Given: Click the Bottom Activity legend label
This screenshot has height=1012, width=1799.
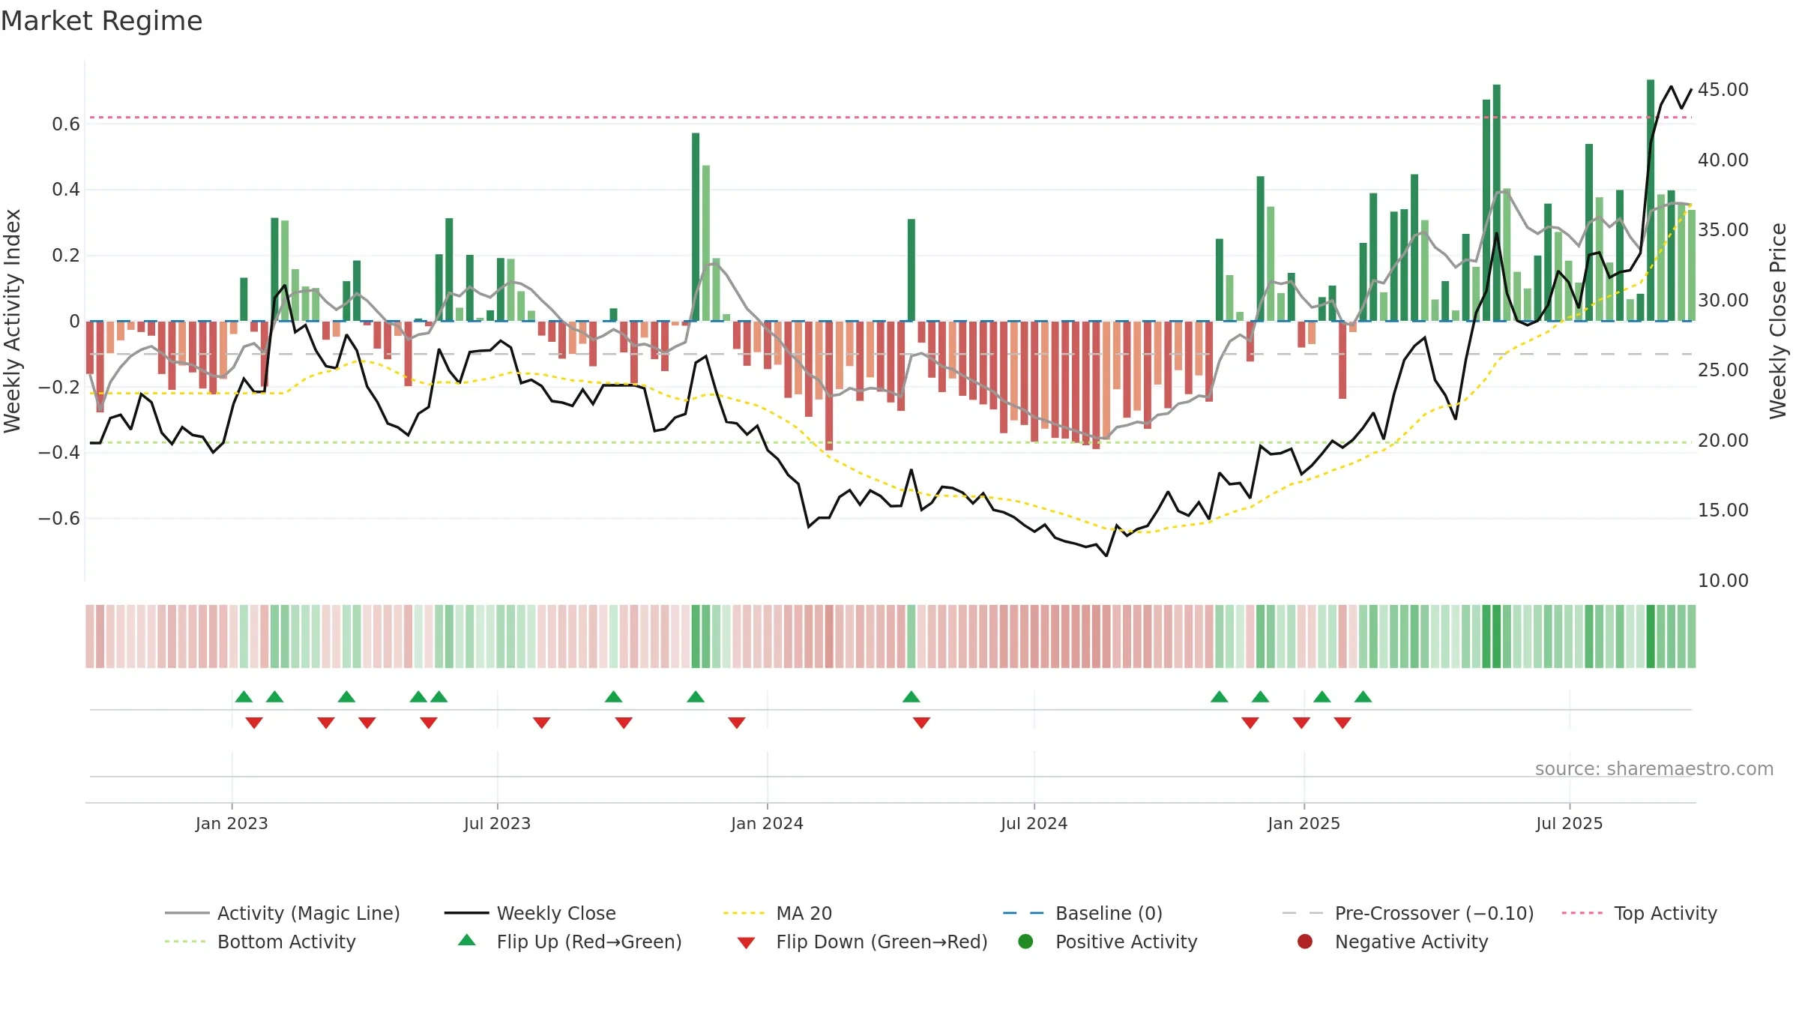Looking at the screenshot, I should (286, 942).
